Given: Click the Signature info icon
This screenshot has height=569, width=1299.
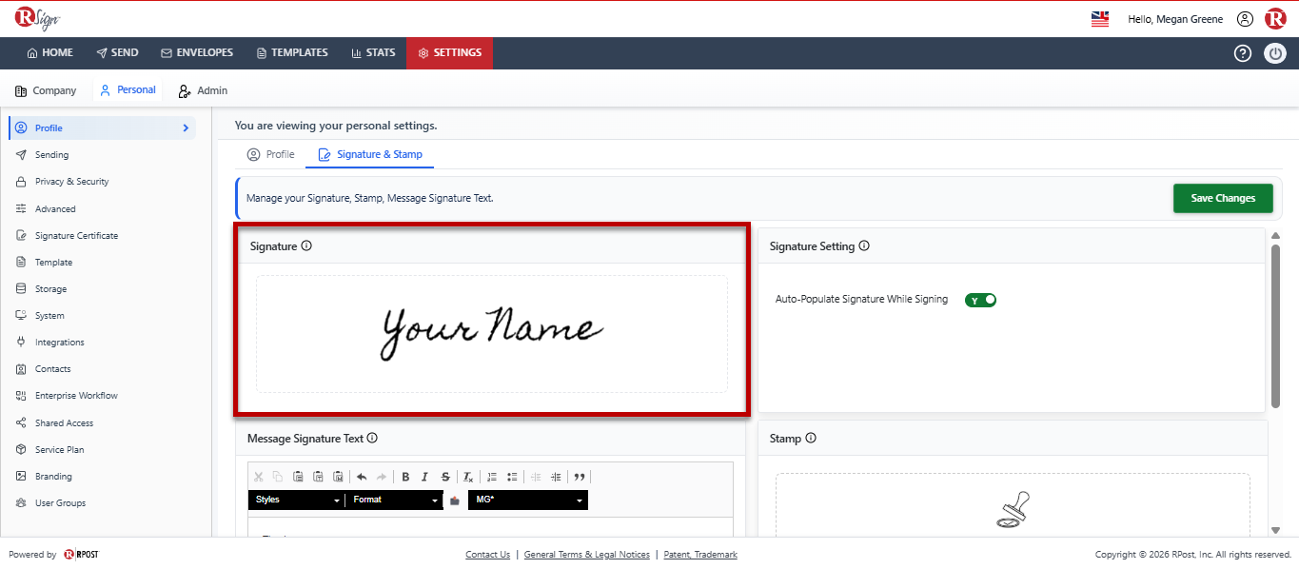Looking at the screenshot, I should [x=306, y=245].
